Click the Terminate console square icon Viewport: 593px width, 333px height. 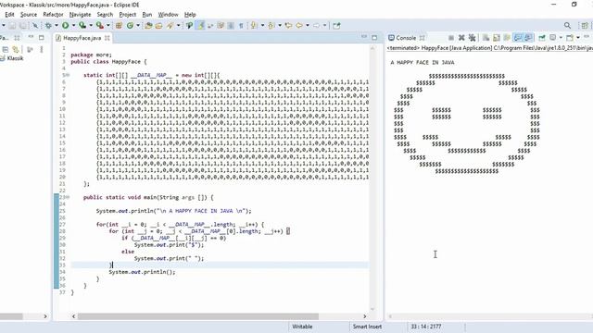point(451,38)
